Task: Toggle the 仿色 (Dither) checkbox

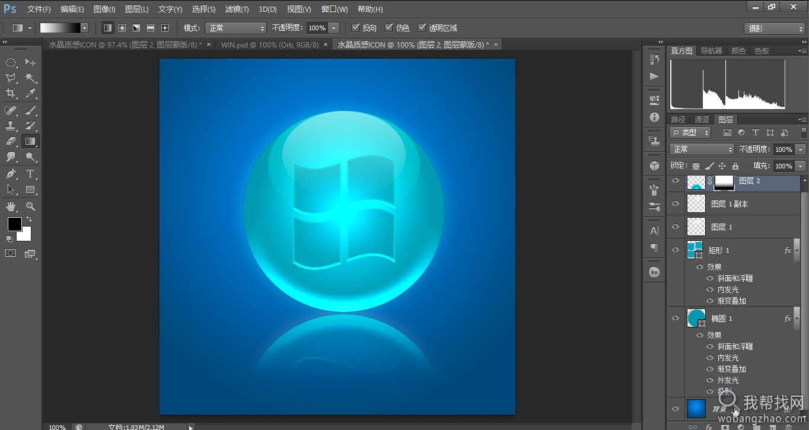Action: coord(388,28)
